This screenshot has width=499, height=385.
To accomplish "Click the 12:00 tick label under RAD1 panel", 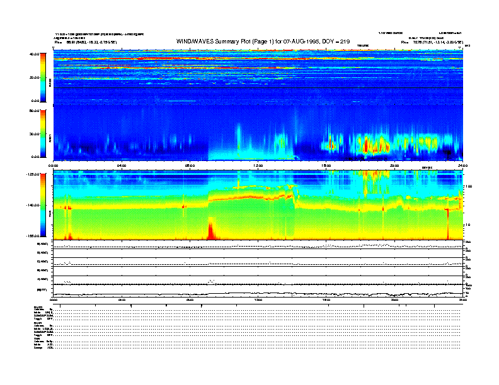I will (x=258, y=165).
